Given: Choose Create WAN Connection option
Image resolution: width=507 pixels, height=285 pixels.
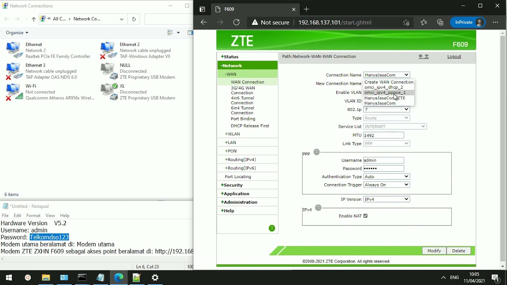Looking at the screenshot, I should pyautogui.click(x=389, y=82).
